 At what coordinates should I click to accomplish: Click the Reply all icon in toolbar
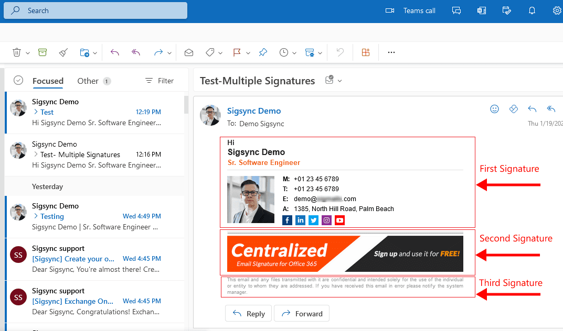[136, 52]
